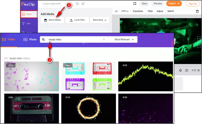The height and width of the screenshot is (124, 202).
Task: Click the search magnifier icon
Action: pyautogui.click(x=43, y=40)
